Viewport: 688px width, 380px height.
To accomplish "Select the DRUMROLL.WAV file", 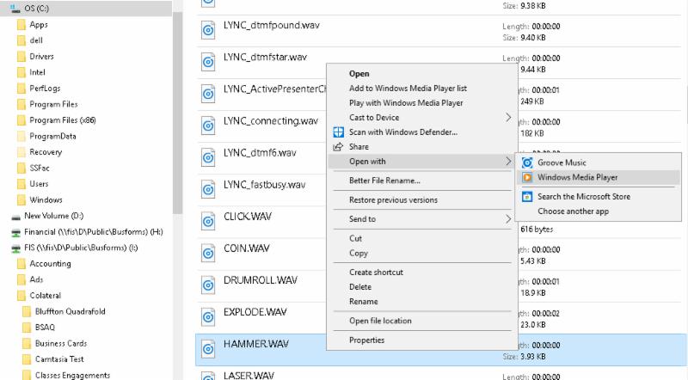I will point(260,280).
